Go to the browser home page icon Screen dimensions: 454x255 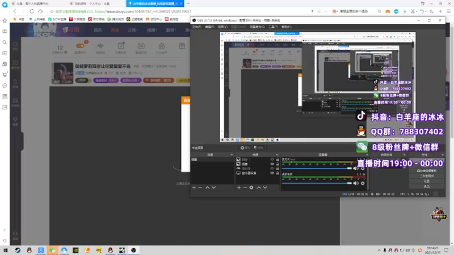pyautogui.click(x=40, y=11)
